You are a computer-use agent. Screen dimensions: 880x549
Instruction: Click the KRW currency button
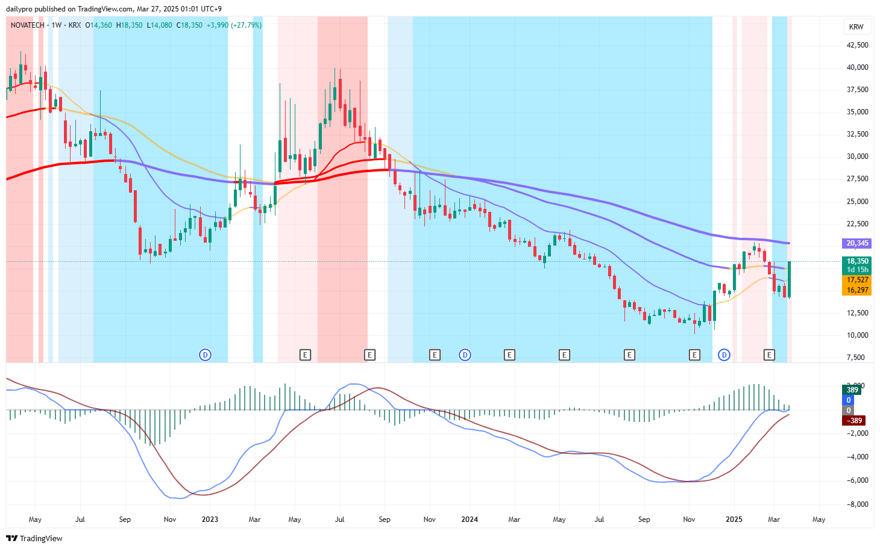[856, 26]
